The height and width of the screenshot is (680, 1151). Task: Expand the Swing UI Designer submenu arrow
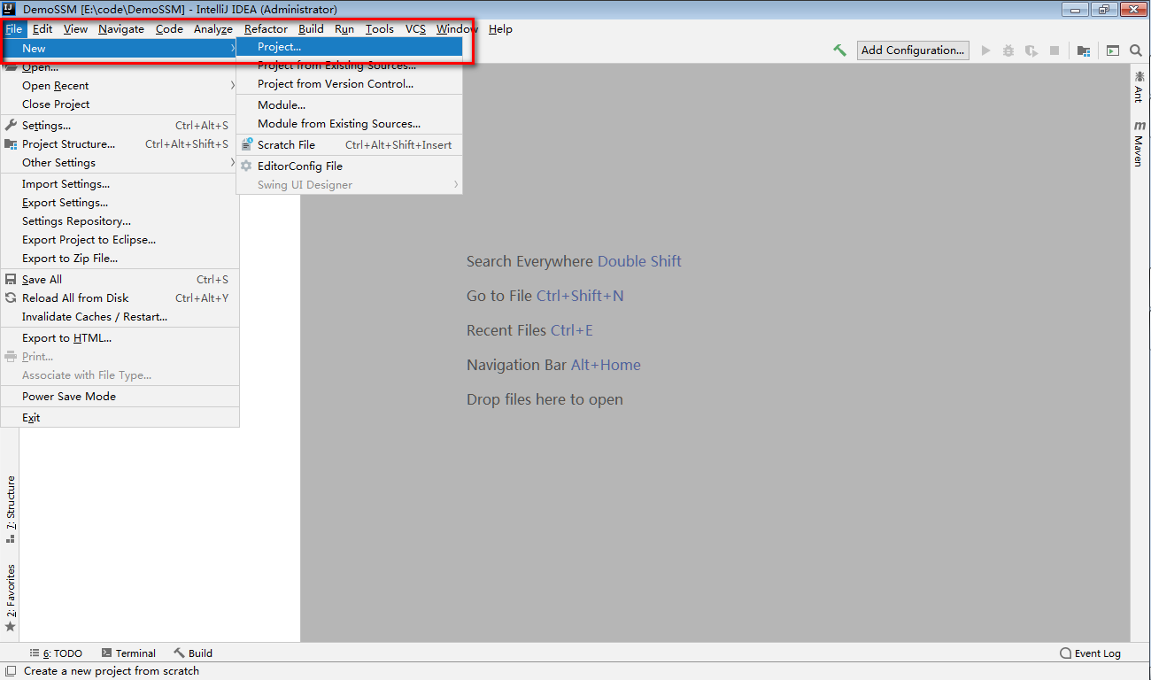pos(456,185)
